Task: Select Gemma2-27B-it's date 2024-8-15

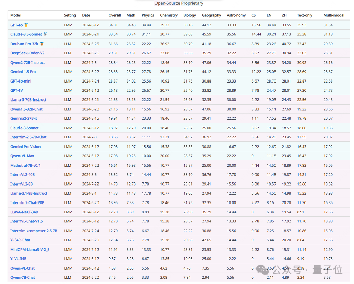Action: tap(90, 118)
